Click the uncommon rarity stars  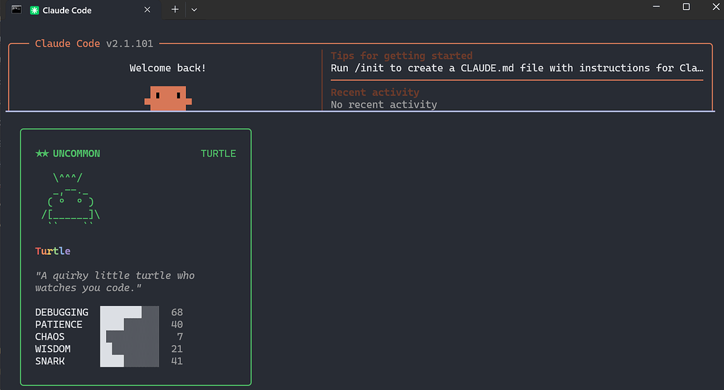42,154
